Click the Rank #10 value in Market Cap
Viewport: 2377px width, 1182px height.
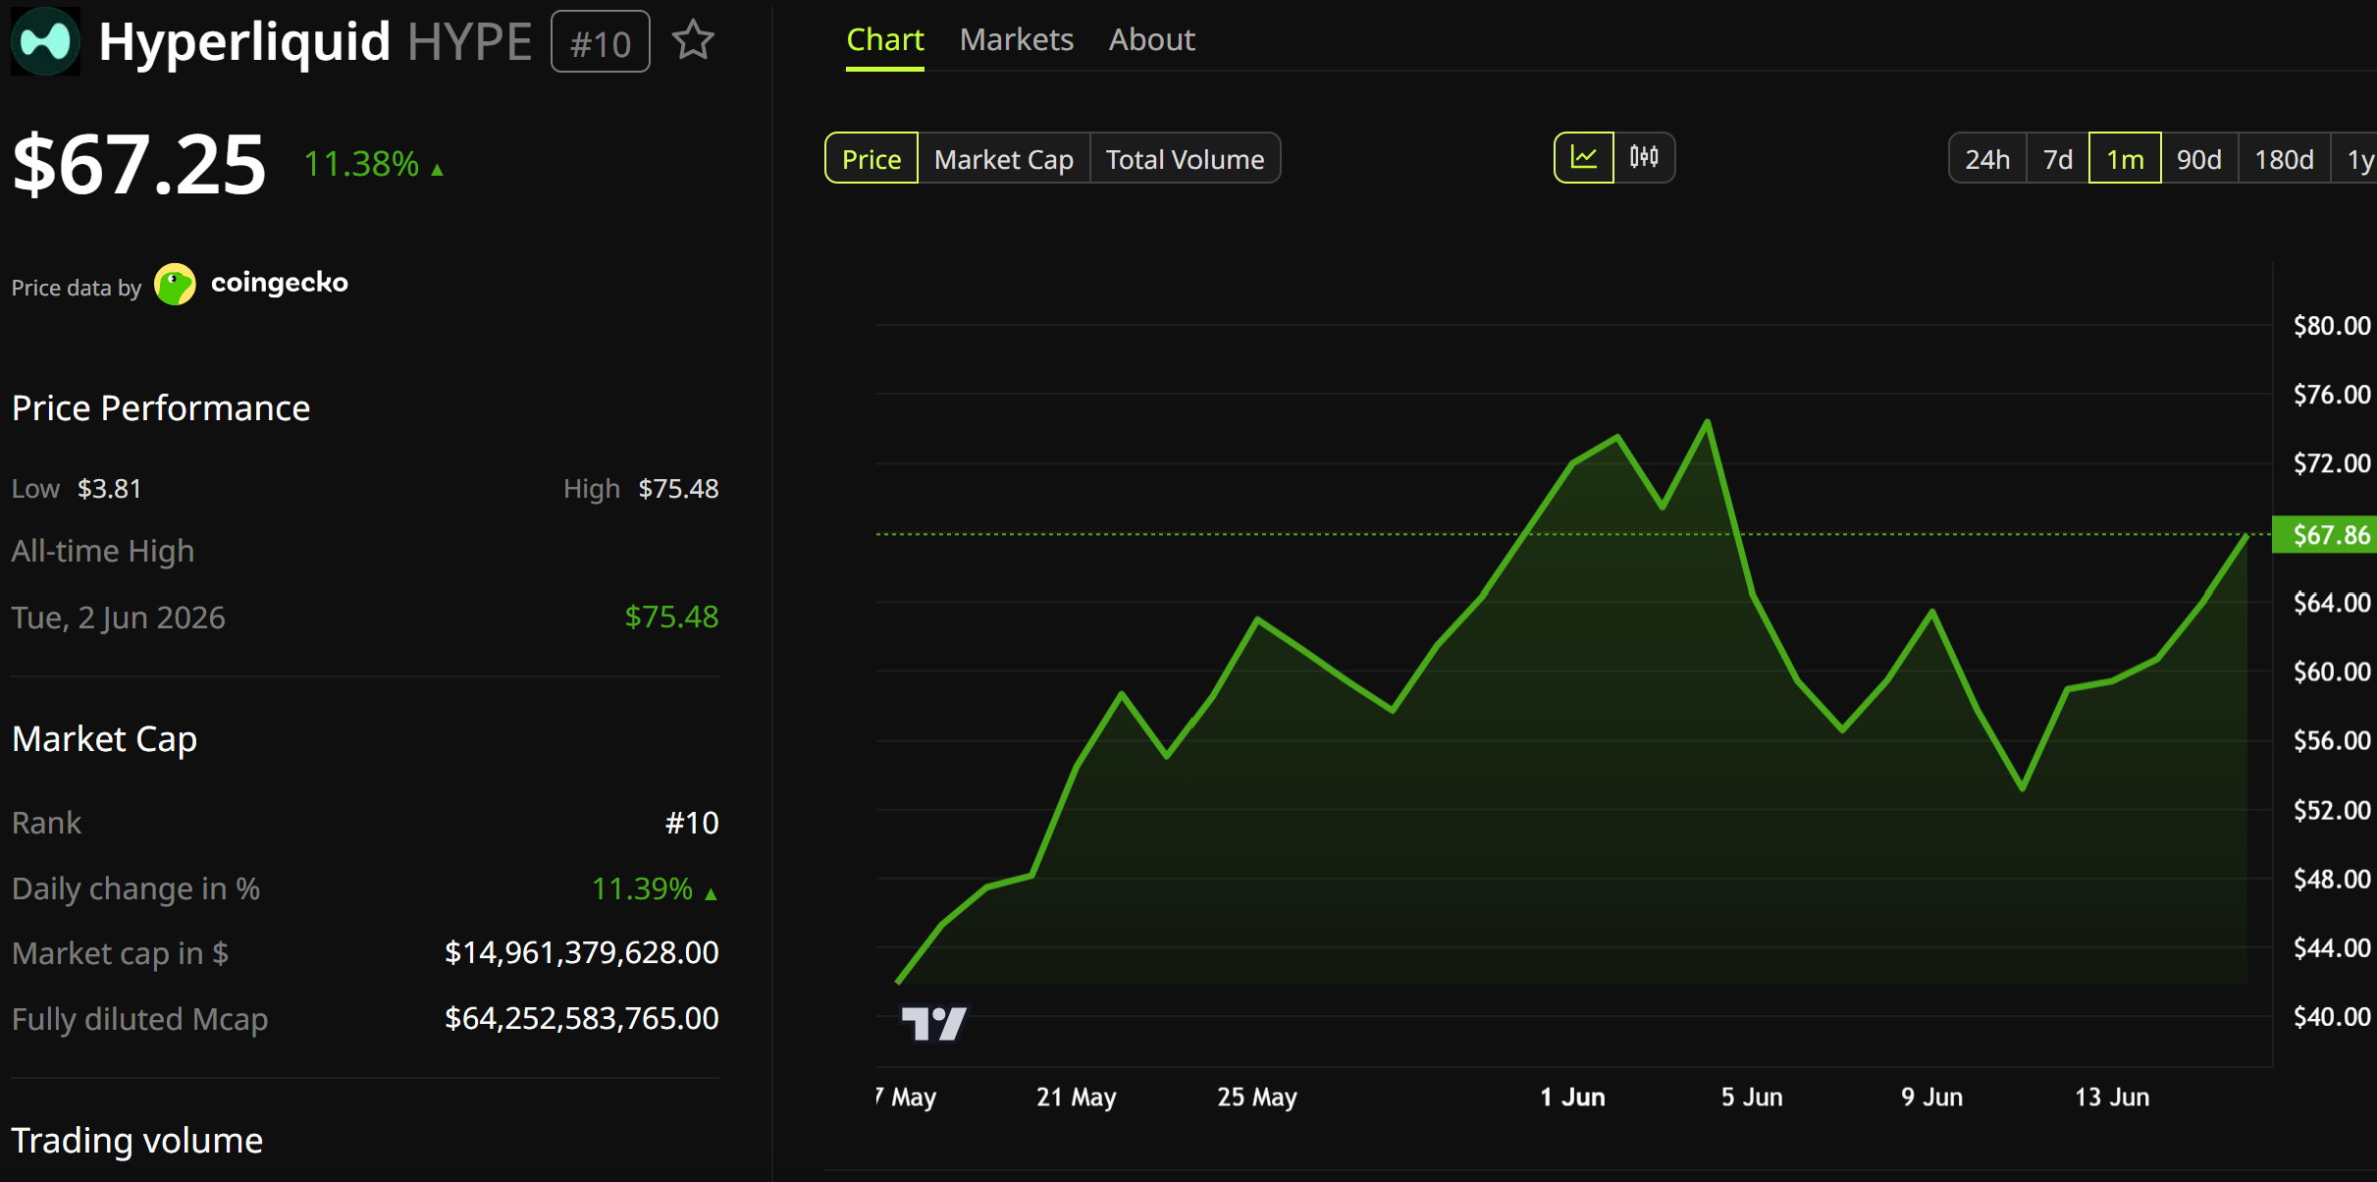(692, 823)
